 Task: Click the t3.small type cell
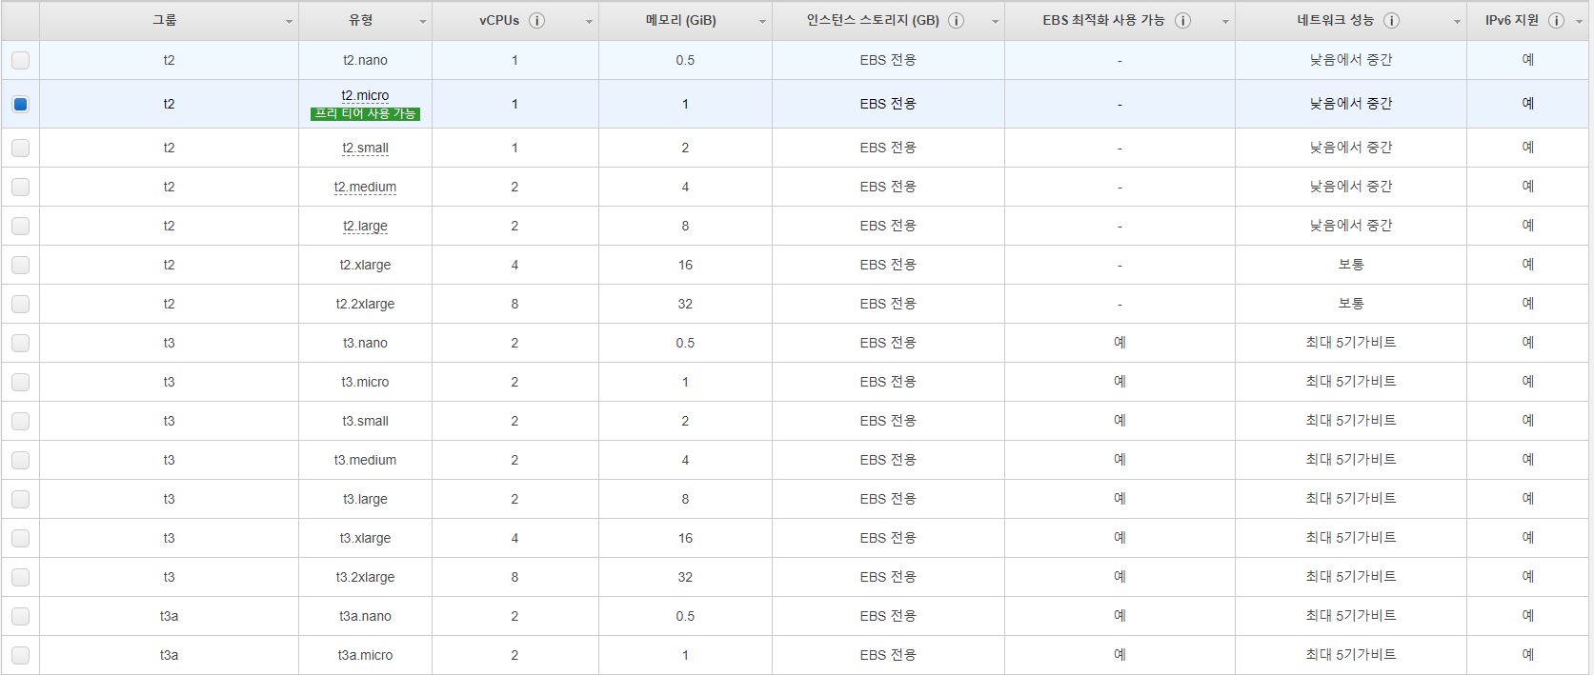[x=365, y=421]
